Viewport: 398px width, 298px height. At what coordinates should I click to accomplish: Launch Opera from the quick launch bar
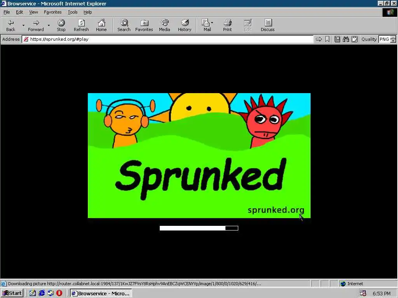[x=59, y=293]
